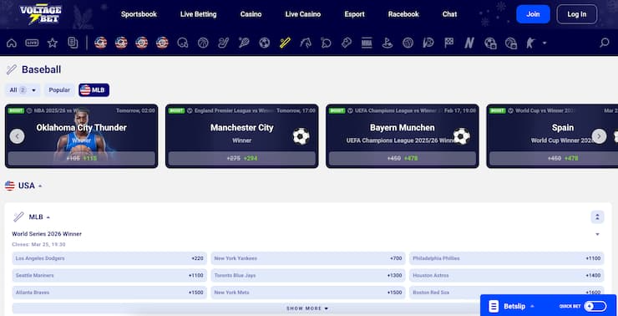
Task: Switch to Esport section
Action: [354, 14]
